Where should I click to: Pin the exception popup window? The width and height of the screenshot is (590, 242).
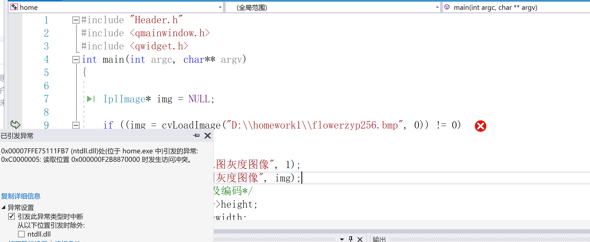196,136
